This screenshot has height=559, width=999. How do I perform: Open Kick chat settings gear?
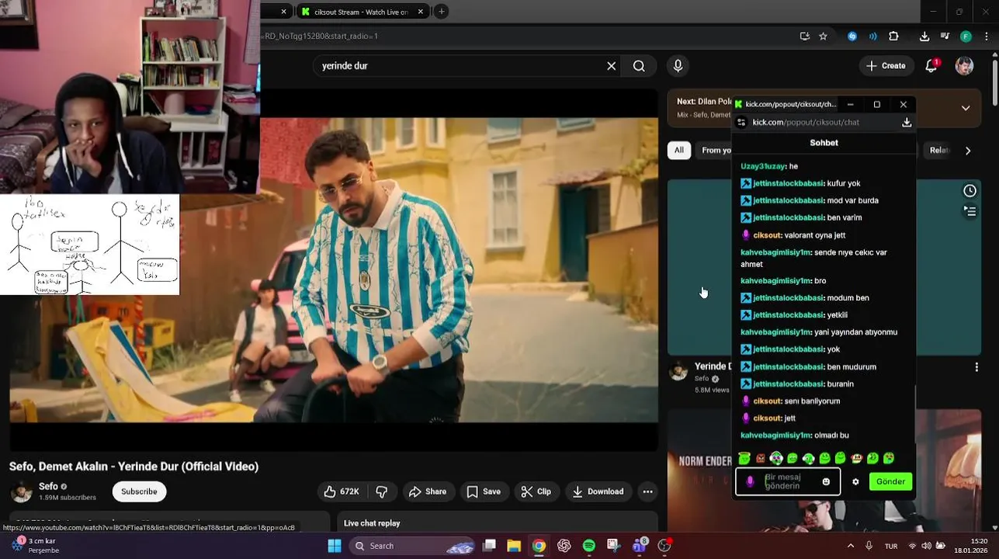(855, 482)
